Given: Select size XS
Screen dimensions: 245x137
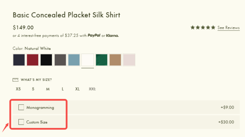Looking at the screenshot, I should [18, 89].
